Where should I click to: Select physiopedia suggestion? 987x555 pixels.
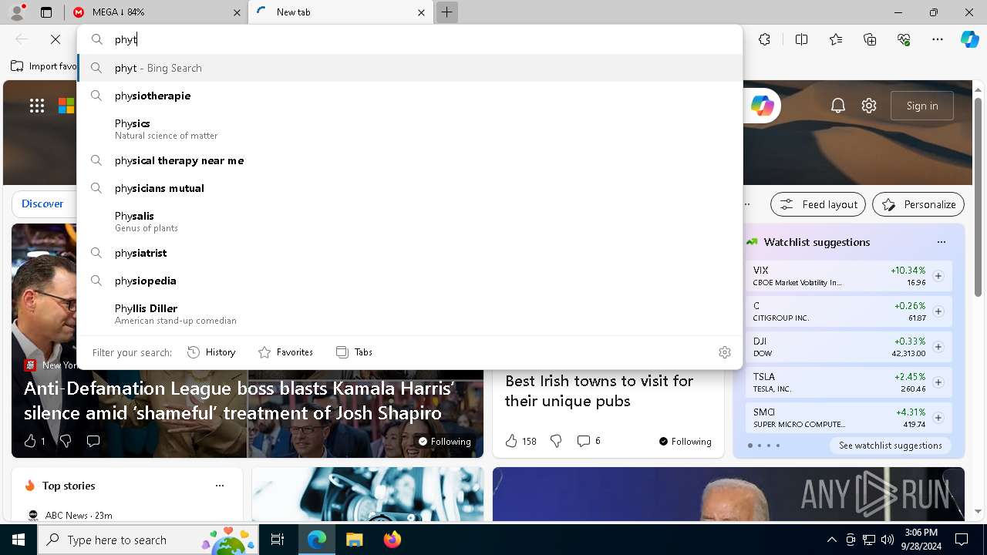410,281
